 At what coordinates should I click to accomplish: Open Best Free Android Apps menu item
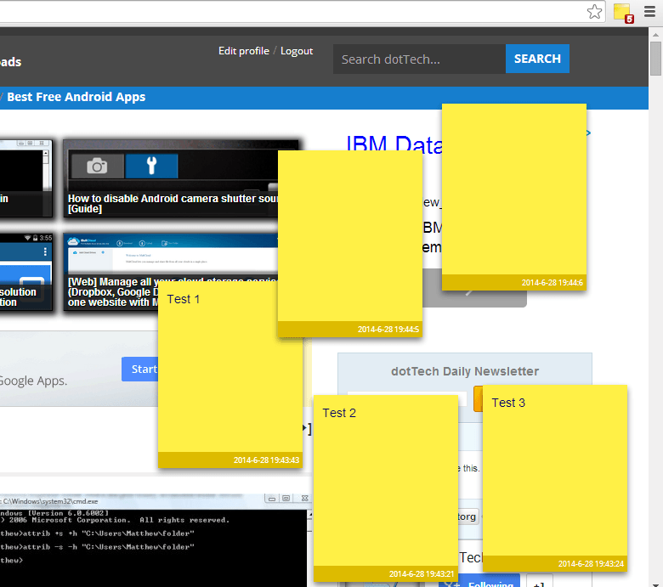click(x=76, y=97)
